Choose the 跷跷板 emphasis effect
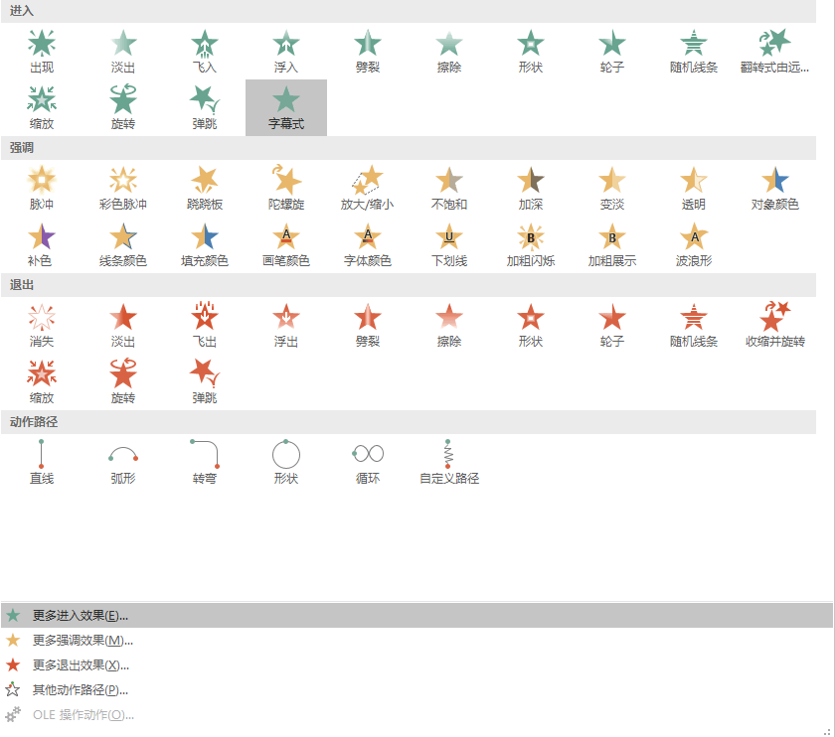Screen dimensions: 835x737 (x=205, y=189)
